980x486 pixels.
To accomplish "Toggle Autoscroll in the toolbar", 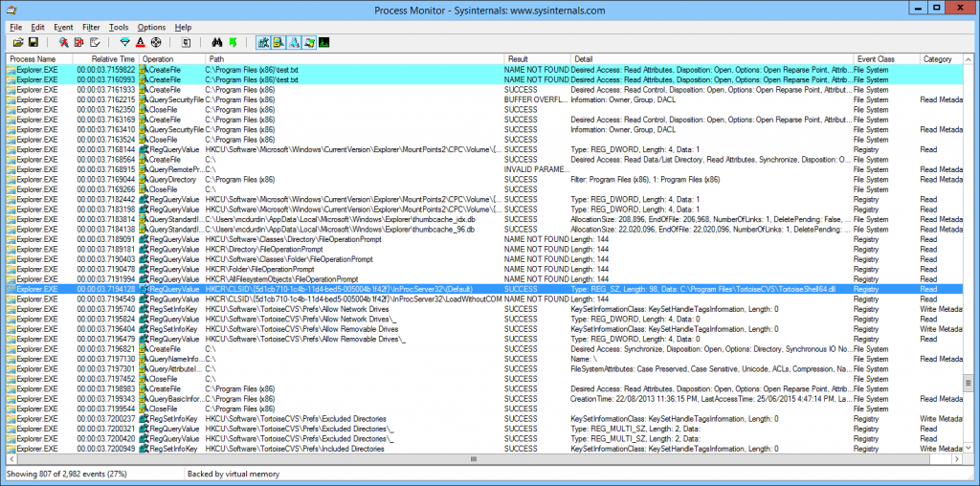I will pos(79,42).
